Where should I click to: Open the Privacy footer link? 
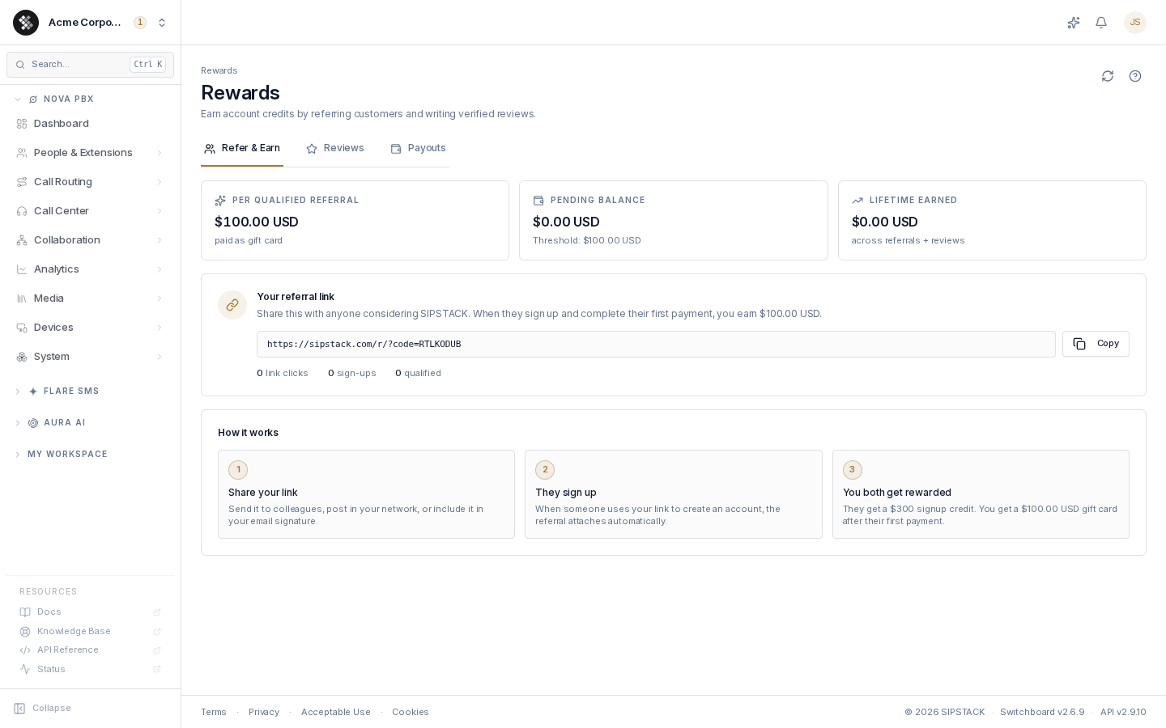264,713
